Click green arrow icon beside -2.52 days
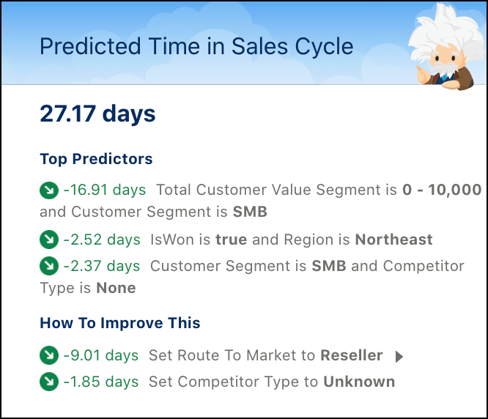This screenshot has width=488, height=419. click(x=49, y=240)
